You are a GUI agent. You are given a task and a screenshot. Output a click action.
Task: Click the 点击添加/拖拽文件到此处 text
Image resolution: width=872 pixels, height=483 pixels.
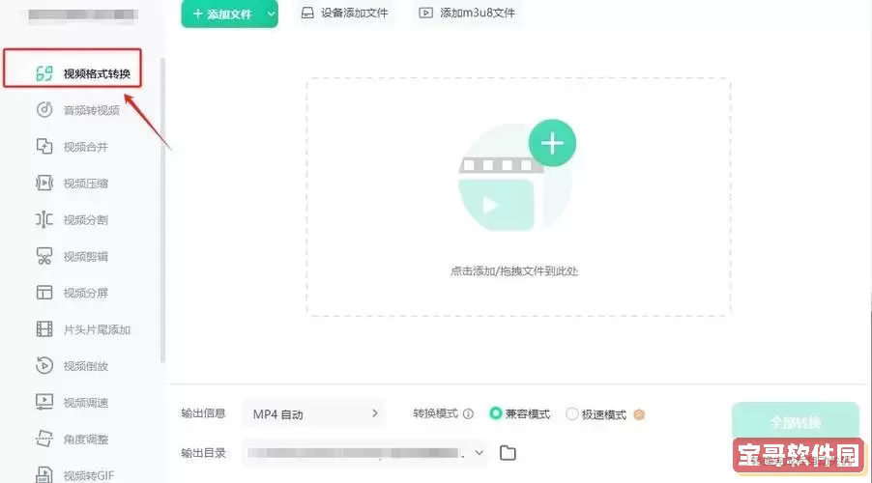coord(514,271)
